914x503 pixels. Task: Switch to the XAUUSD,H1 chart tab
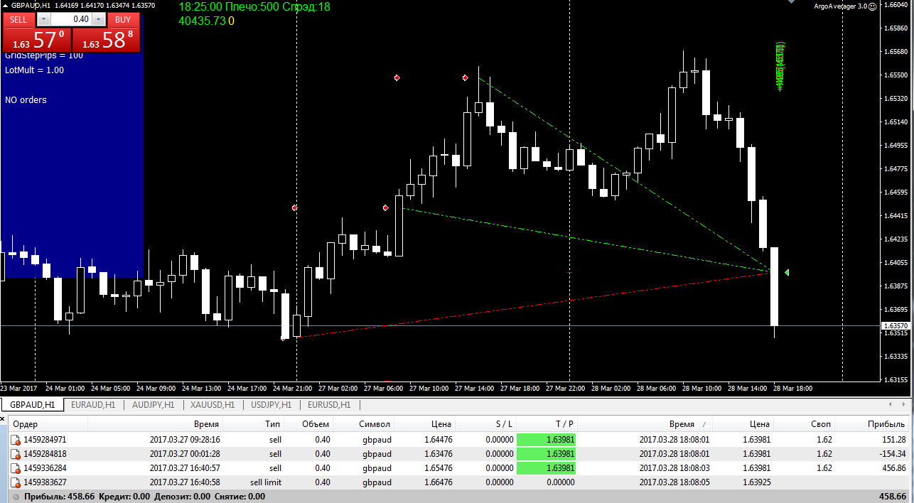click(x=212, y=405)
